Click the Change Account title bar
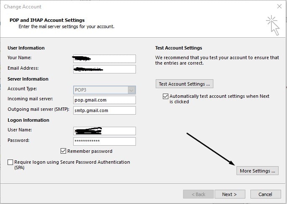Viewport: 287px width, 204px height. click(x=126, y=7)
